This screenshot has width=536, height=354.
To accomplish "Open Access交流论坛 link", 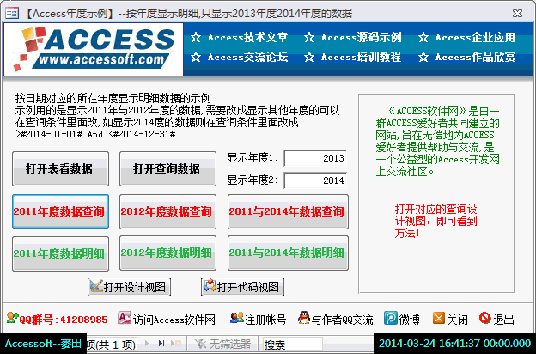I will (248, 57).
